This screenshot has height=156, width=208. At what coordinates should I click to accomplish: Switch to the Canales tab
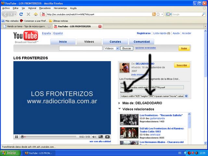[x=115, y=42]
